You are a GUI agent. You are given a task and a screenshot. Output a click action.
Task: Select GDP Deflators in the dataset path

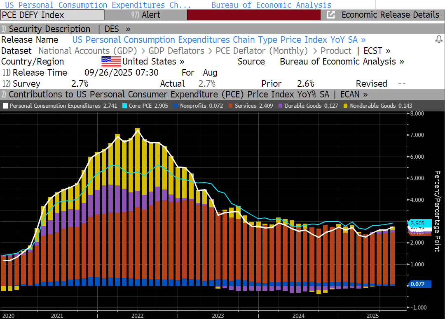pyautogui.click(x=176, y=51)
